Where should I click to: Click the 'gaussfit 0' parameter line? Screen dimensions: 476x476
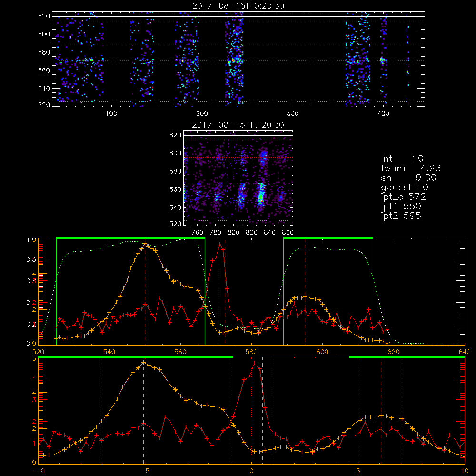pos(405,187)
